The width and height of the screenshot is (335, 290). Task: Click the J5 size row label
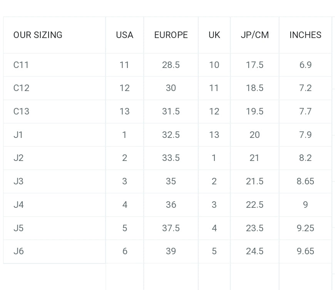(x=18, y=228)
